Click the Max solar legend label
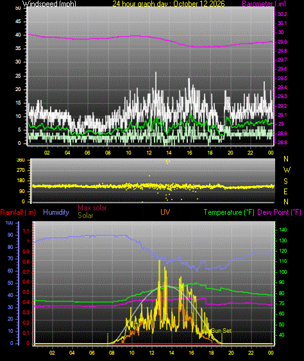 pos(92,208)
